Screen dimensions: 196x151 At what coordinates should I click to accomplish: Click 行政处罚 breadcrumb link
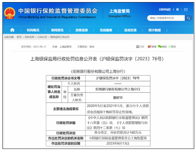pos(42,37)
